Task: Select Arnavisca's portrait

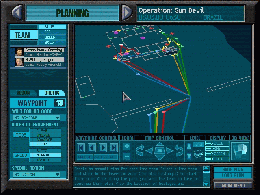Action: click(x=19, y=52)
